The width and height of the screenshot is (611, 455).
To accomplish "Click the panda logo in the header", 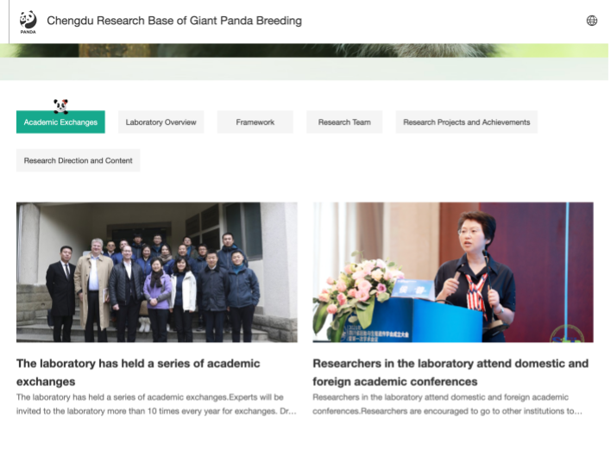I will pos(28,21).
